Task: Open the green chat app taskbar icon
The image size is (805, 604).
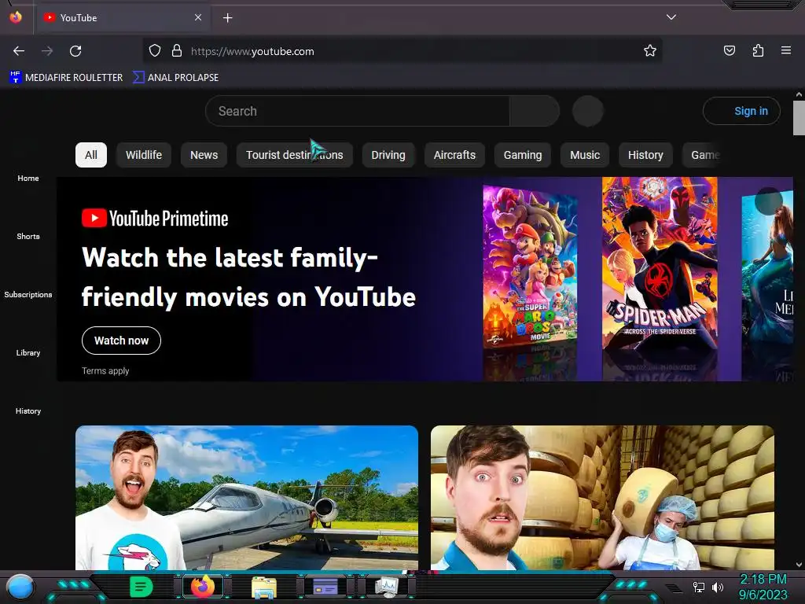Action: pyautogui.click(x=142, y=587)
